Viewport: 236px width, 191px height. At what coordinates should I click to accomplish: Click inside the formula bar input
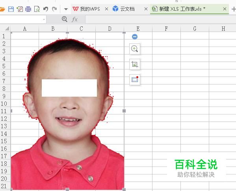[x=161, y=19]
